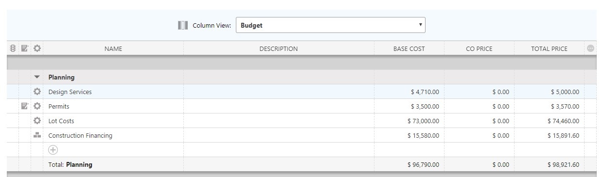The image size is (604, 177).
Task: Open the note icon on the Permits row
Action: click(25, 106)
